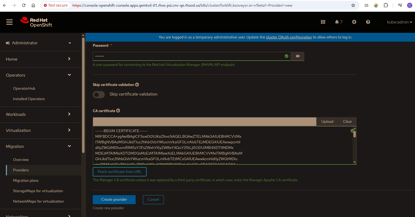The image size is (415, 217).
Task: Open the notifications bell
Action: (x=339, y=22)
